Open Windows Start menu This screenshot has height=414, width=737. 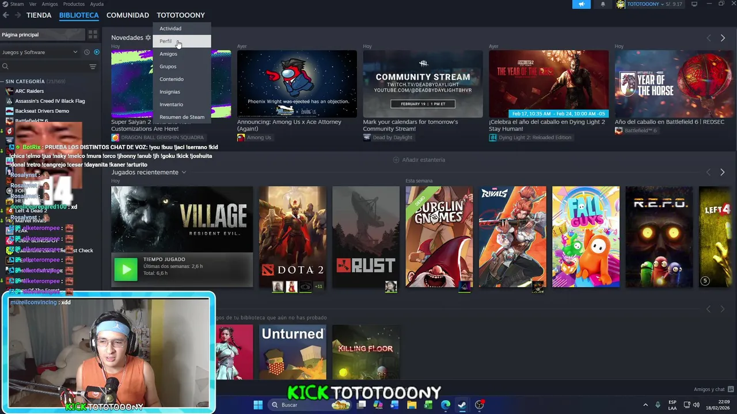click(258, 405)
